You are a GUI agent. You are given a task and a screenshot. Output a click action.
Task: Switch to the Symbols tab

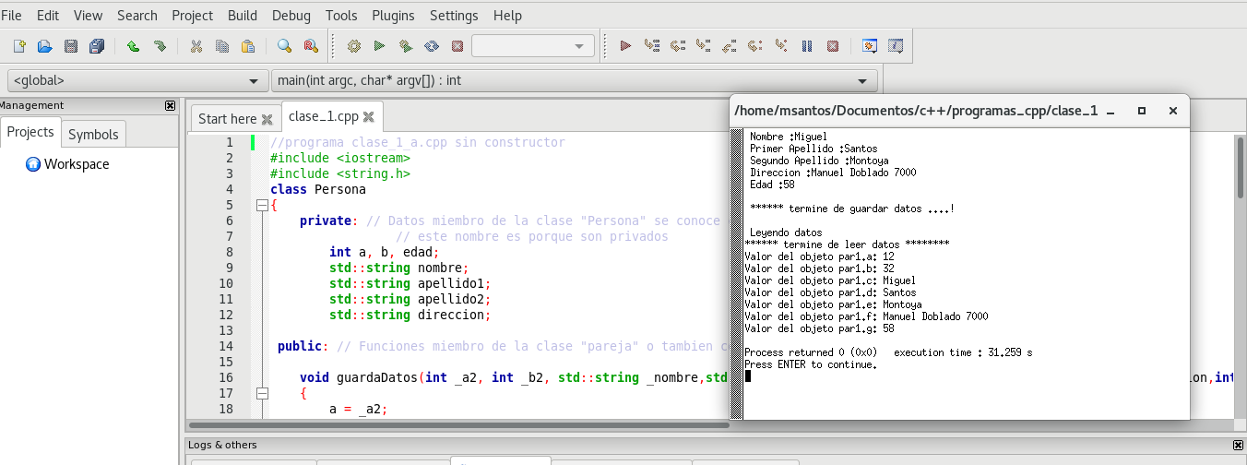click(93, 134)
